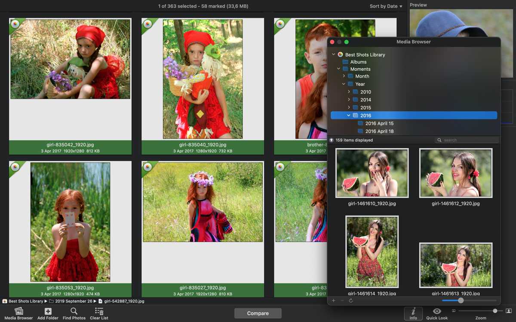Collapse the 2016 year entry
516x322 pixels.
click(x=349, y=115)
